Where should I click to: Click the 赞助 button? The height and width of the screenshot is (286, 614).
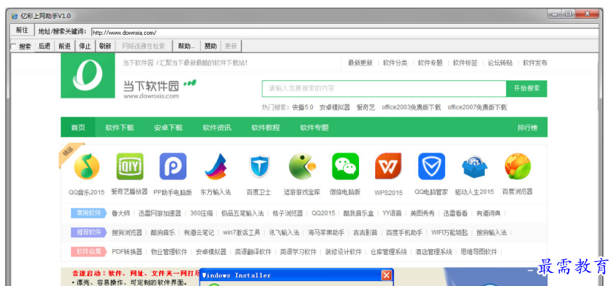pyautogui.click(x=211, y=46)
